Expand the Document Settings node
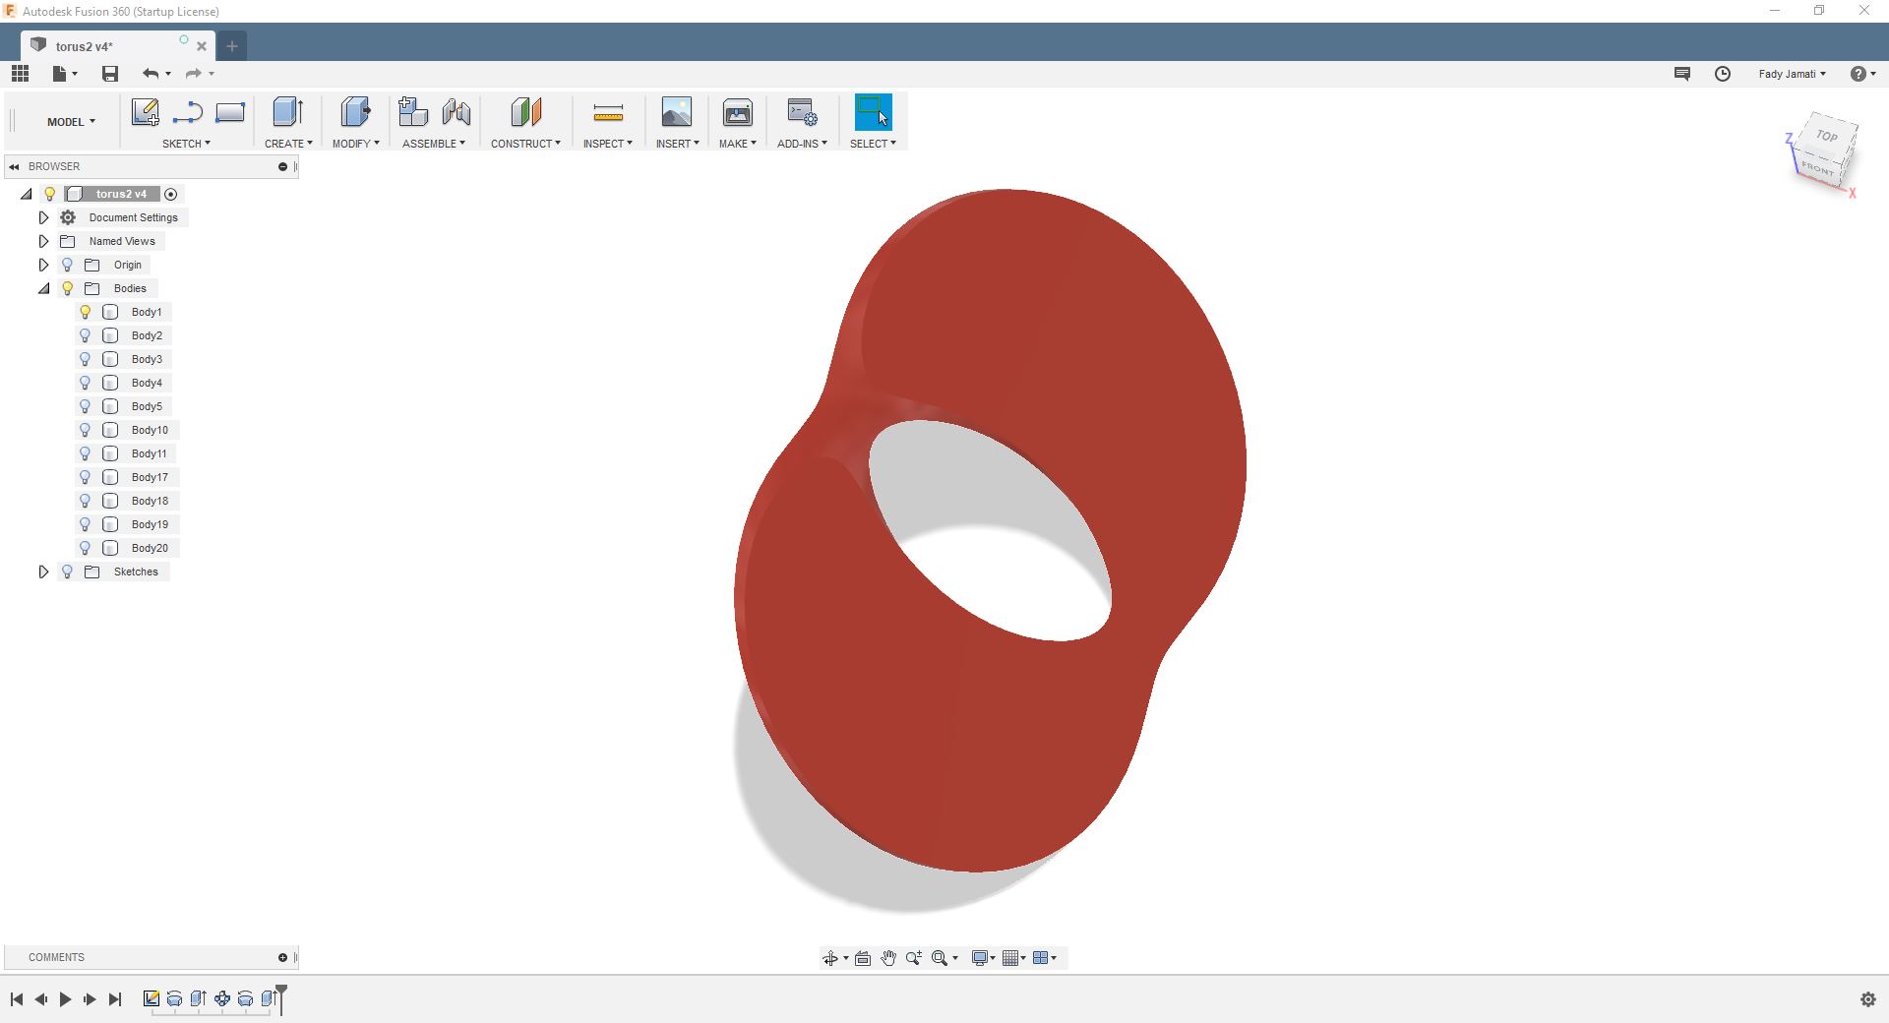This screenshot has width=1889, height=1023. pos(43,217)
